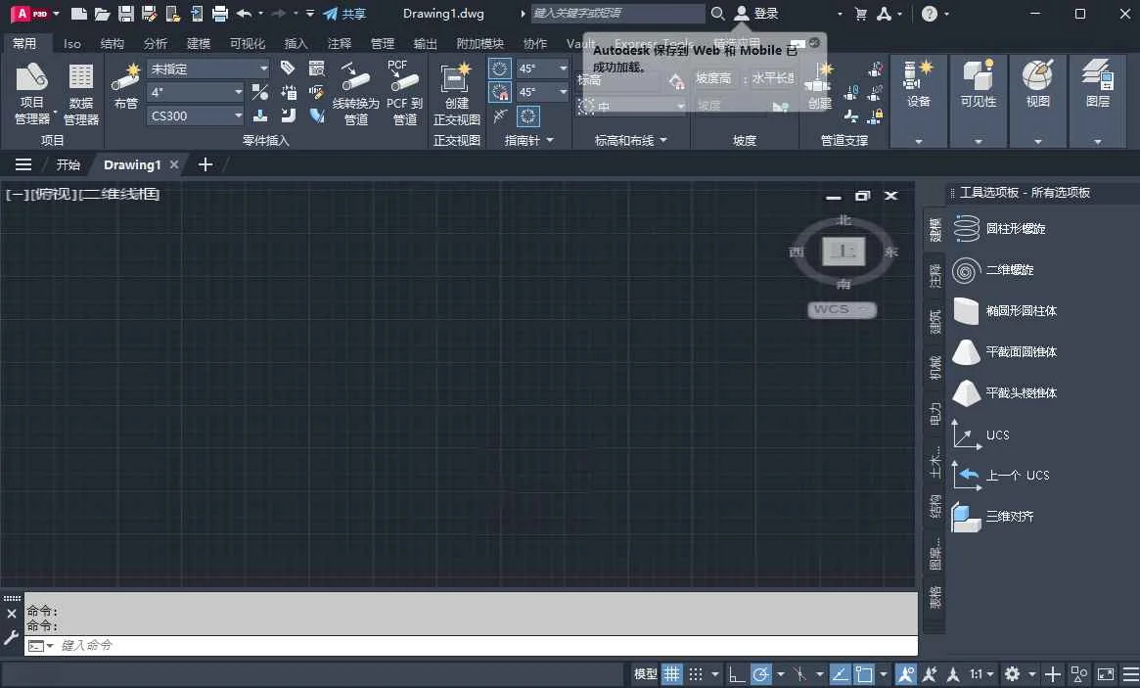The image size is (1140, 688).
Task: Switch to the 结构 ribbon tab
Action: 112,44
